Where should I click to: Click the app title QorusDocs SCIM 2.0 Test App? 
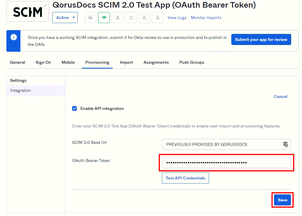click(154, 5)
